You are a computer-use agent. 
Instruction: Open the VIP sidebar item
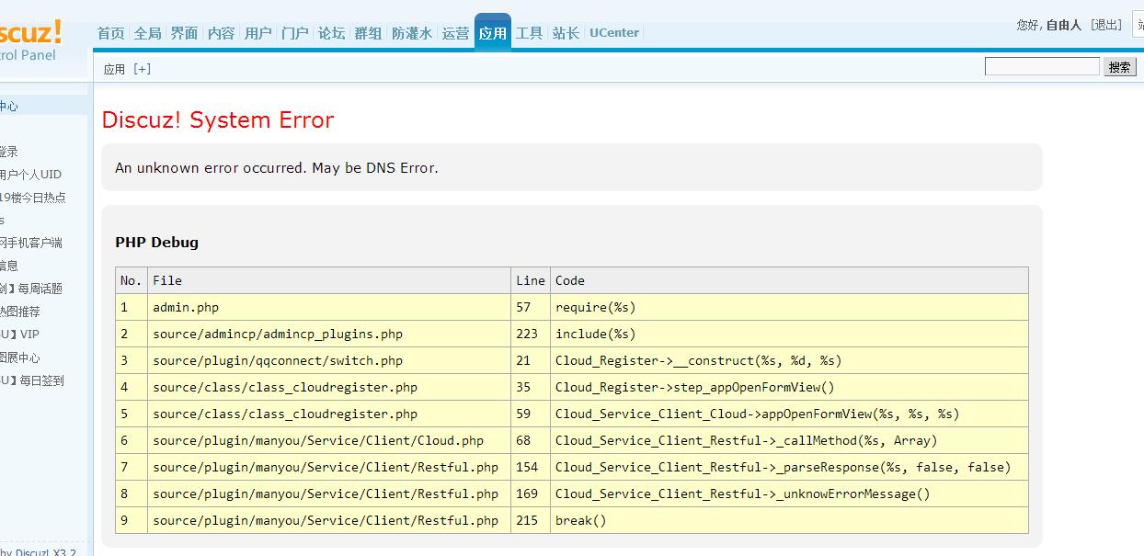[20, 335]
